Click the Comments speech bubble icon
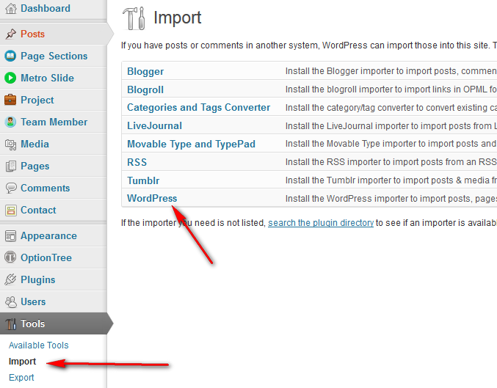This screenshot has width=497, height=388. pyautogui.click(x=10, y=188)
